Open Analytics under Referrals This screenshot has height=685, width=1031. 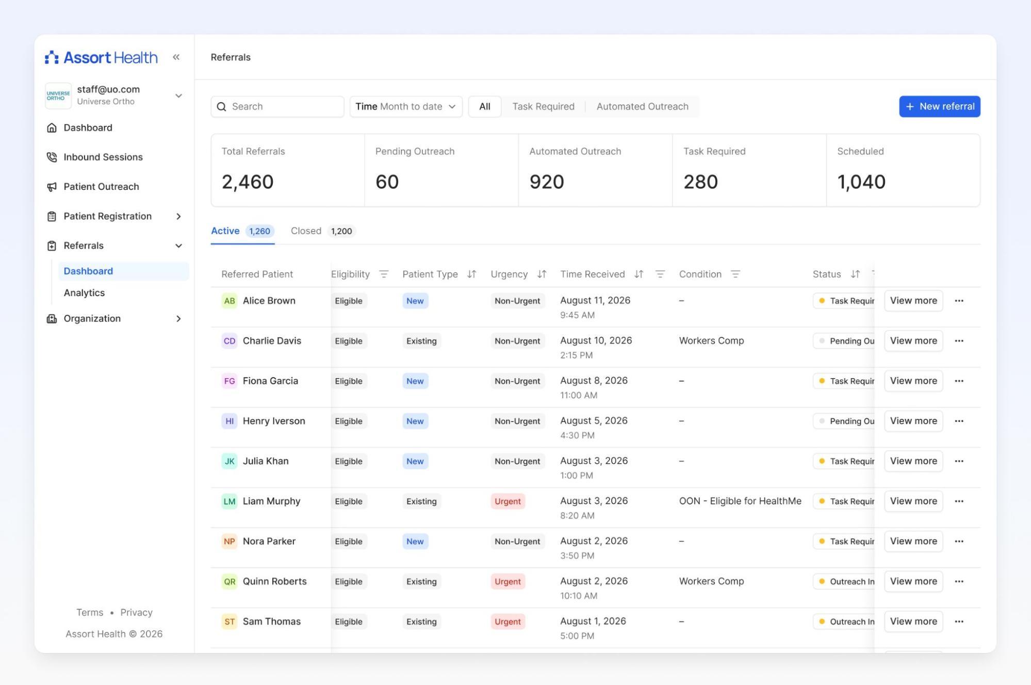pos(84,293)
